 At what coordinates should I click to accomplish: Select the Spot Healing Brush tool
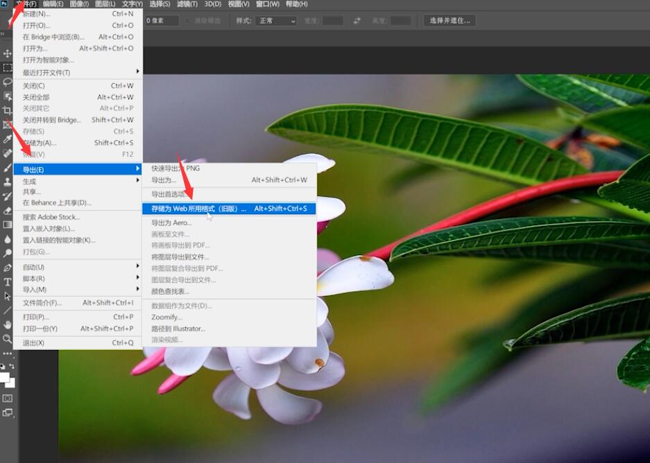[x=7, y=153]
